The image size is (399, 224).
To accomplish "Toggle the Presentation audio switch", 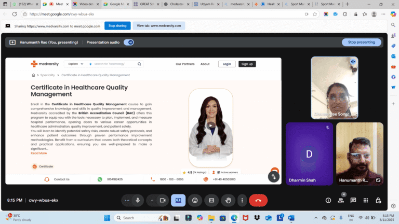I will click(128, 42).
